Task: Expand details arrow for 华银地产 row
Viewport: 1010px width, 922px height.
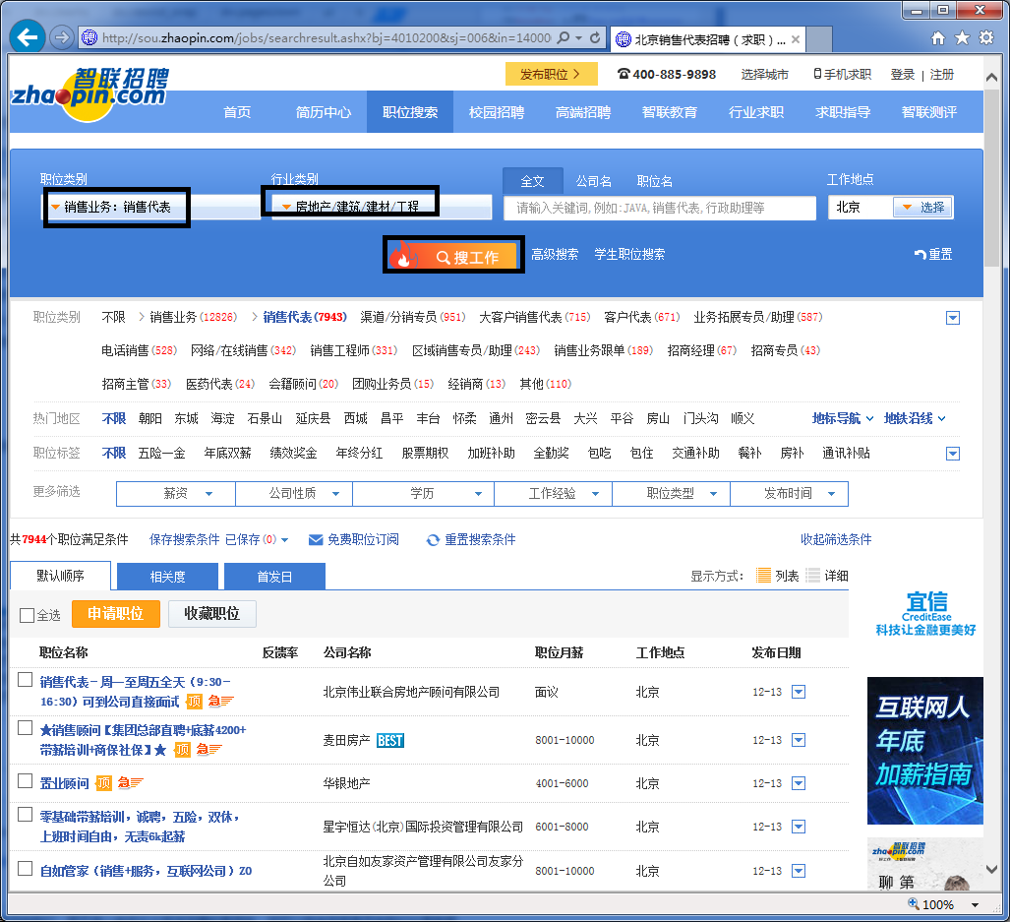Action: 799,783
